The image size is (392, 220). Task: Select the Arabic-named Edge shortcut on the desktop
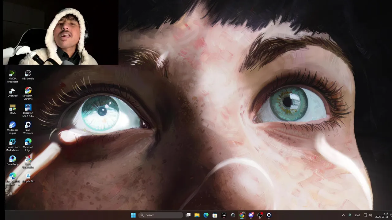13,179
